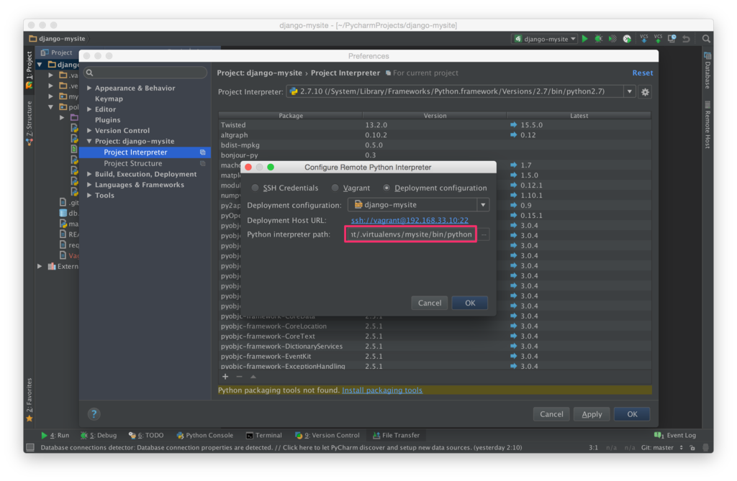Start debugging with the bug icon
737x481 pixels.
tap(598, 39)
